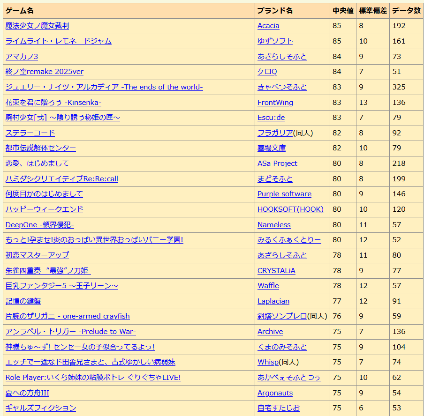
Task: Open the みるくふぁくとりー brand link
Action: [289, 240]
